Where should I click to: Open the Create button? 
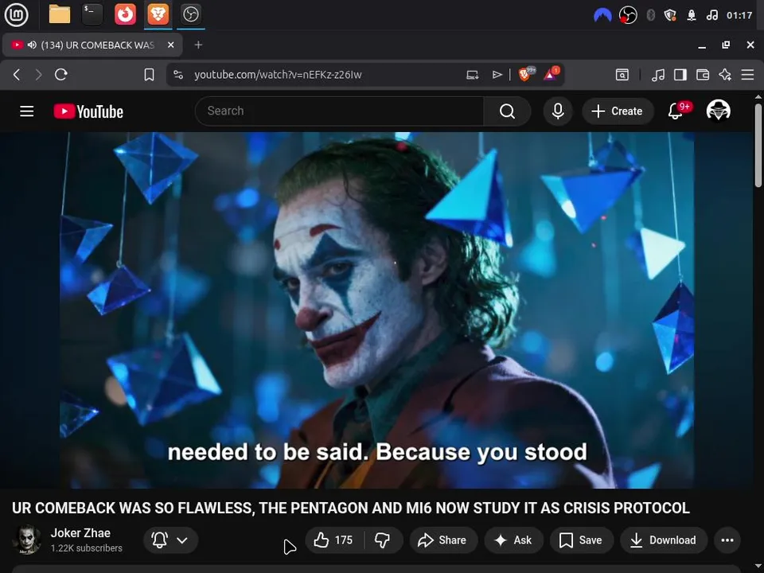click(618, 111)
